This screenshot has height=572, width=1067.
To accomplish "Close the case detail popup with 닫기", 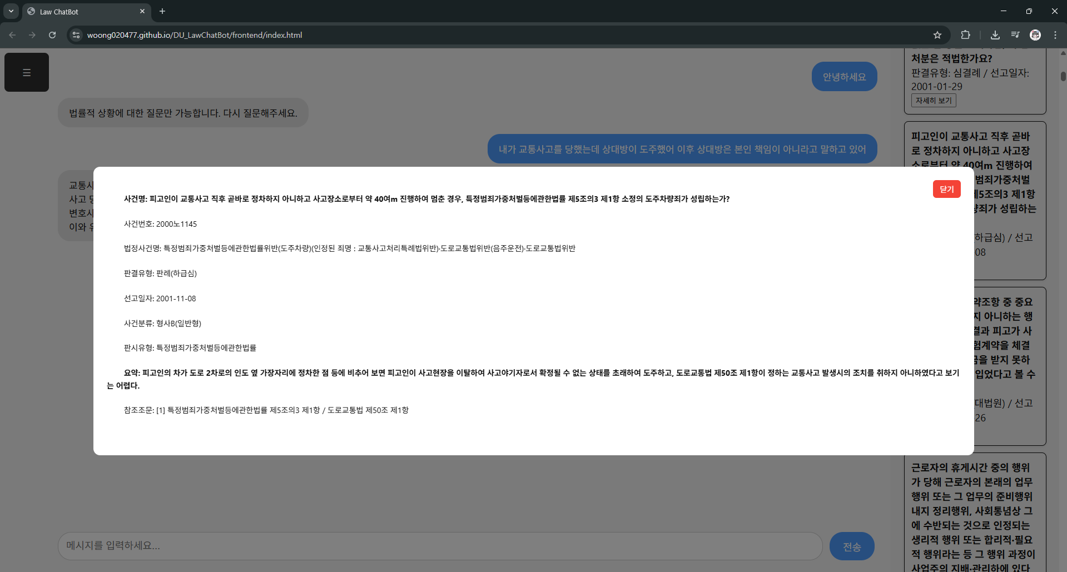I will point(946,189).
